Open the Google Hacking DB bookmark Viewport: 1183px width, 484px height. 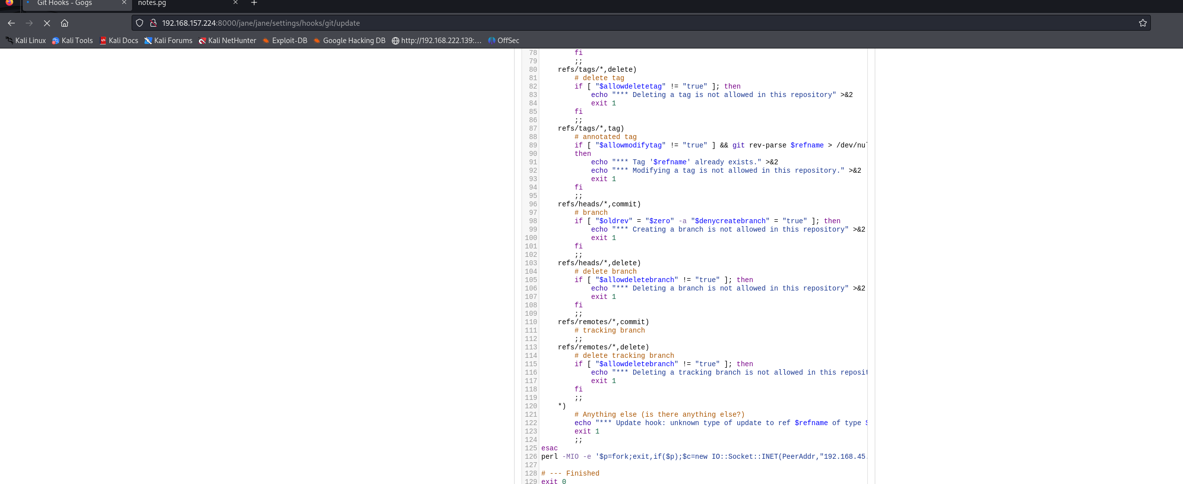(349, 41)
